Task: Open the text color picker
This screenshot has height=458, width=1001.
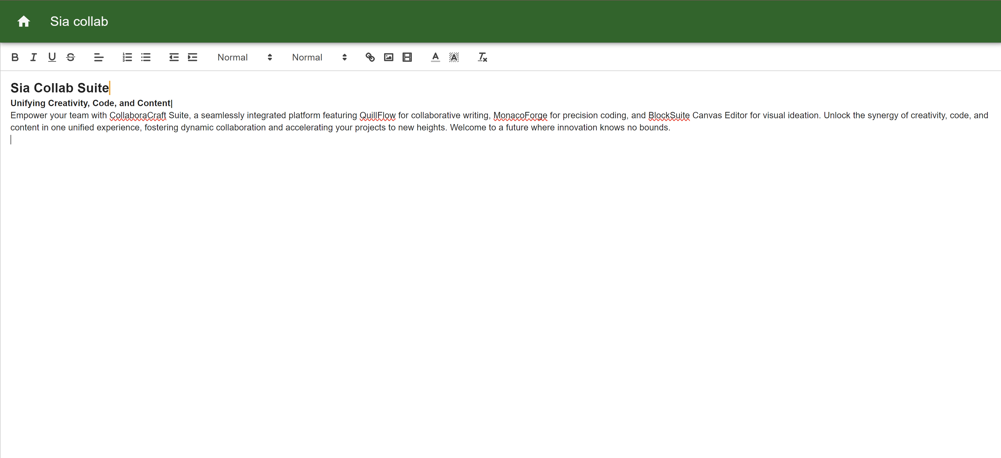Action: pyautogui.click(x=435, y=58)
